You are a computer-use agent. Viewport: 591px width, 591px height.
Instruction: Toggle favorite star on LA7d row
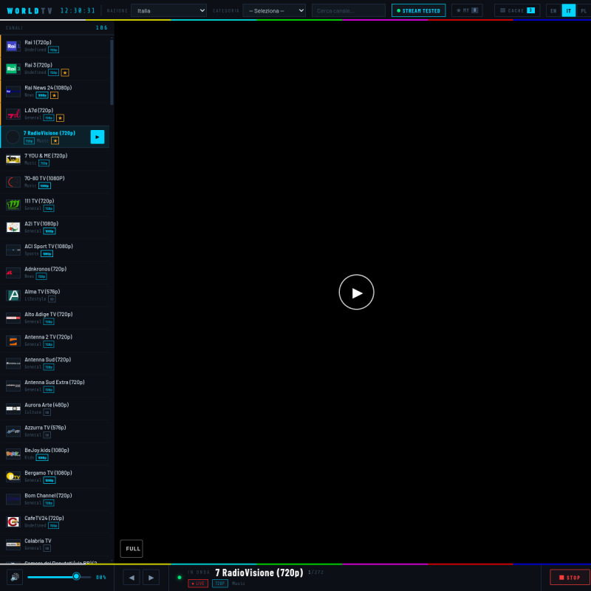tap(60, 118)
